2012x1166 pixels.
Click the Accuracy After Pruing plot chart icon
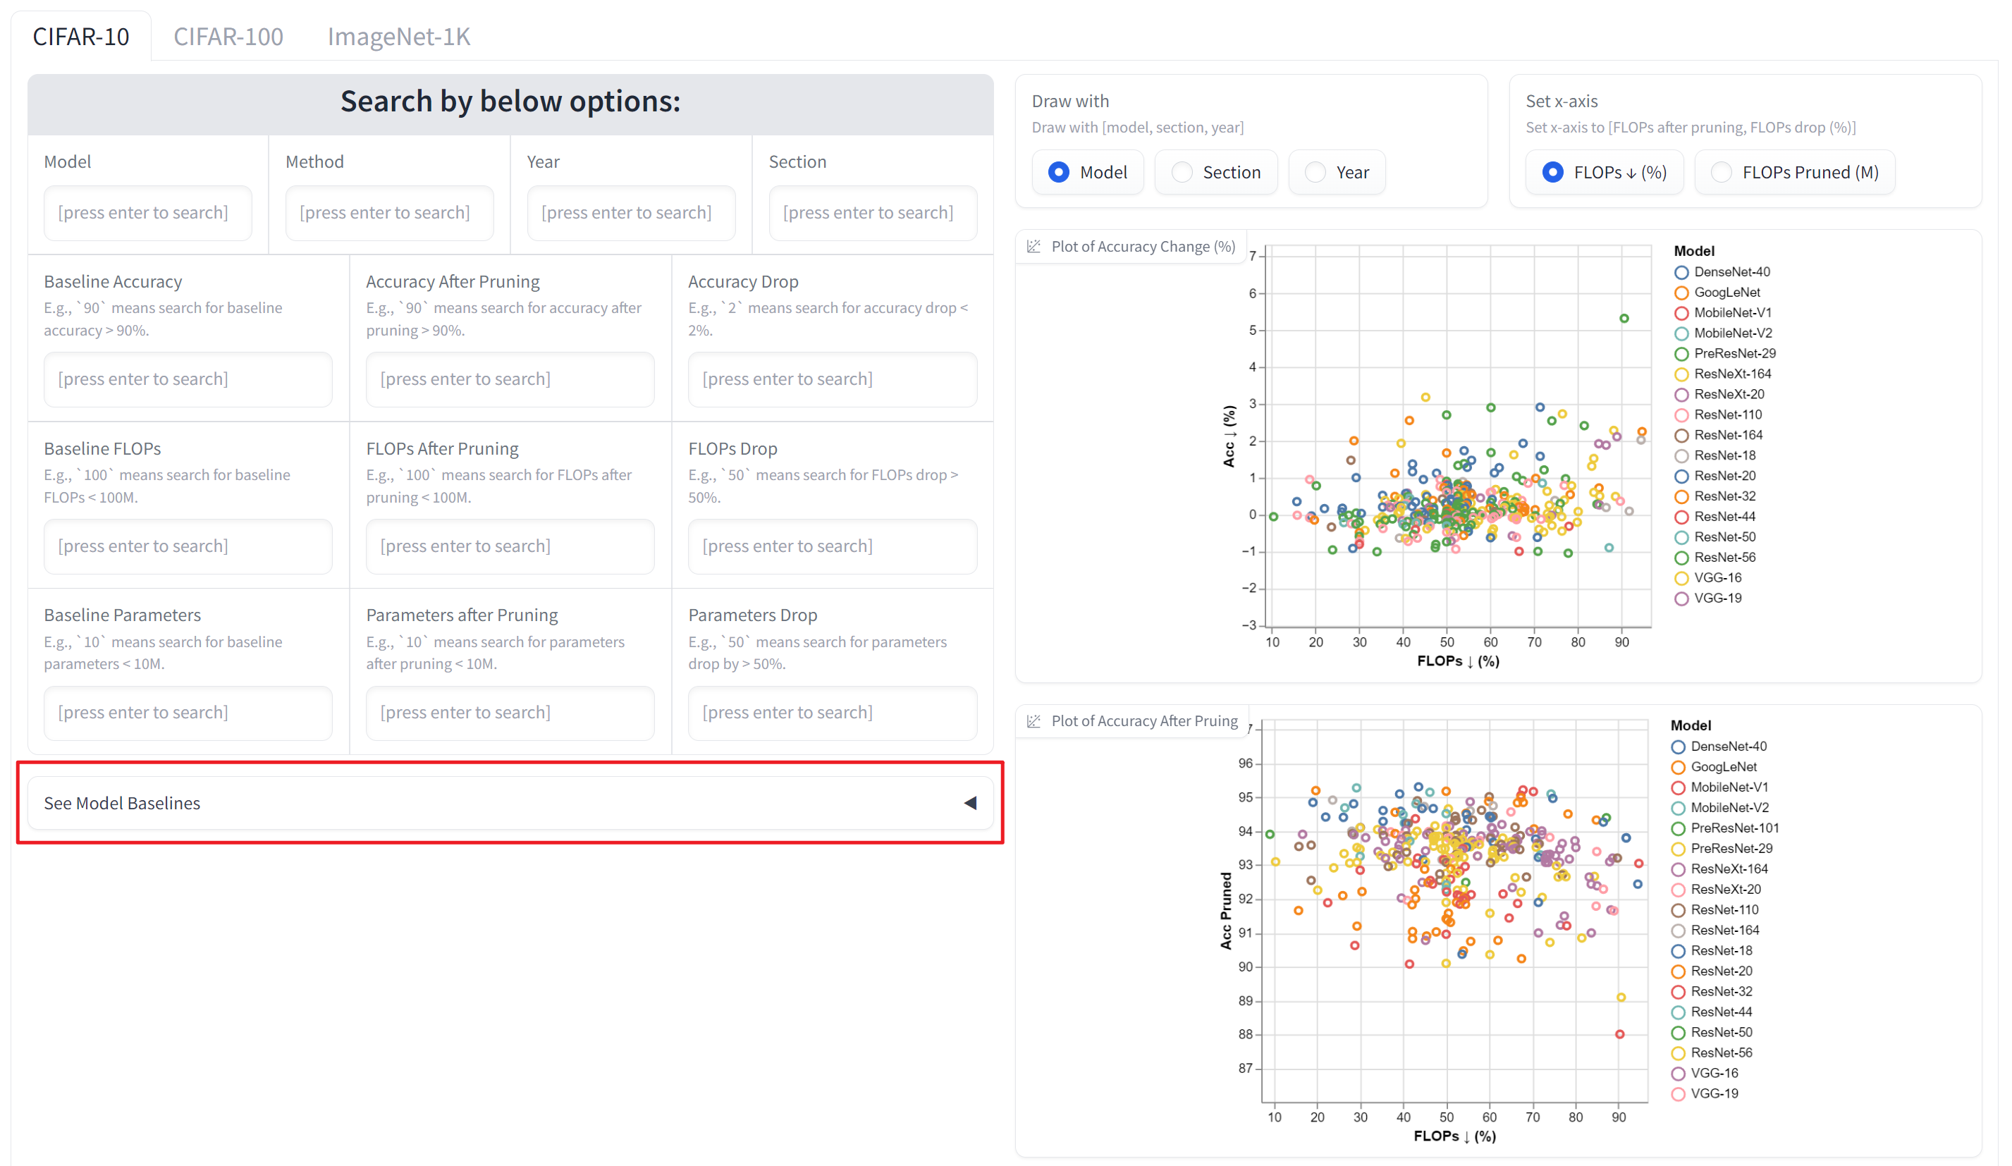point(1033,720)
